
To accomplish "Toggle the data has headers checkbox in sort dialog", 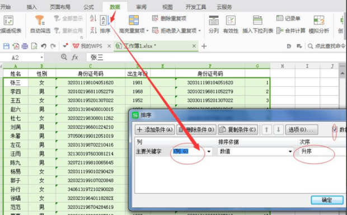I will [x=335, y=129].
